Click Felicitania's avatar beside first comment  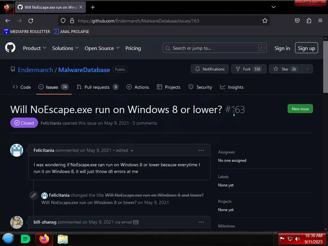tap(17, 150)
